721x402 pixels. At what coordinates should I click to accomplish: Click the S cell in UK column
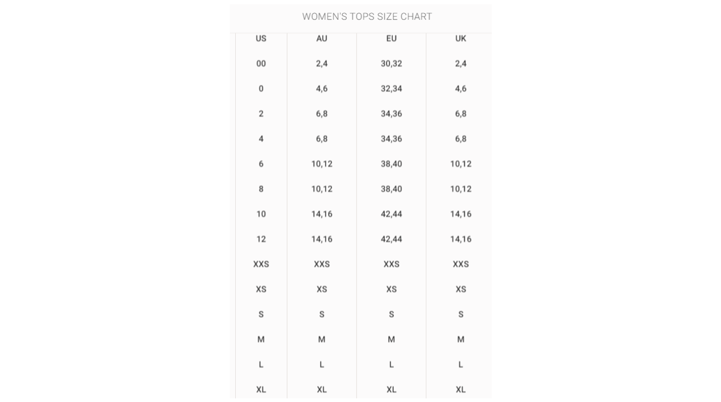coord(461,314)
